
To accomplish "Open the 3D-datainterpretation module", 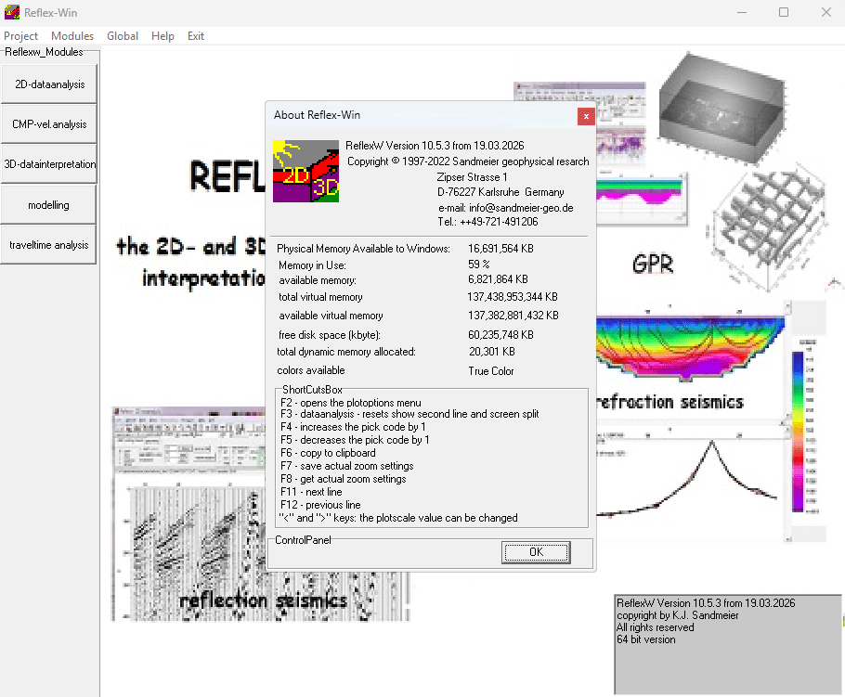I will (x=49, y=164).
